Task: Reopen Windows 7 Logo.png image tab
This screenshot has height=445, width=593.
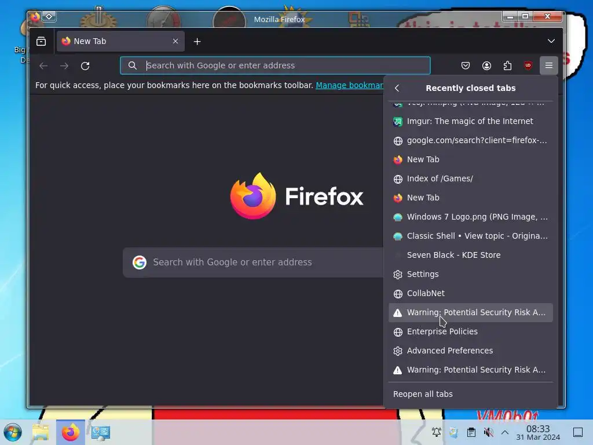Action: (470, 217)
